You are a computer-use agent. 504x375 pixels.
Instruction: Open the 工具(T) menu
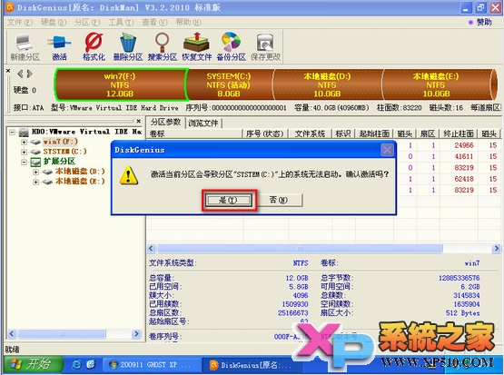click(x=121, y=22)
